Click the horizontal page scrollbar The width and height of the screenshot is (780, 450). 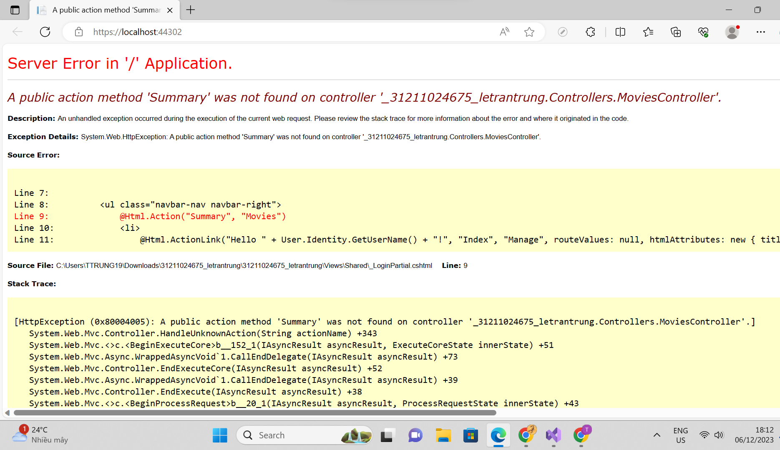click(x=254, y=413)
